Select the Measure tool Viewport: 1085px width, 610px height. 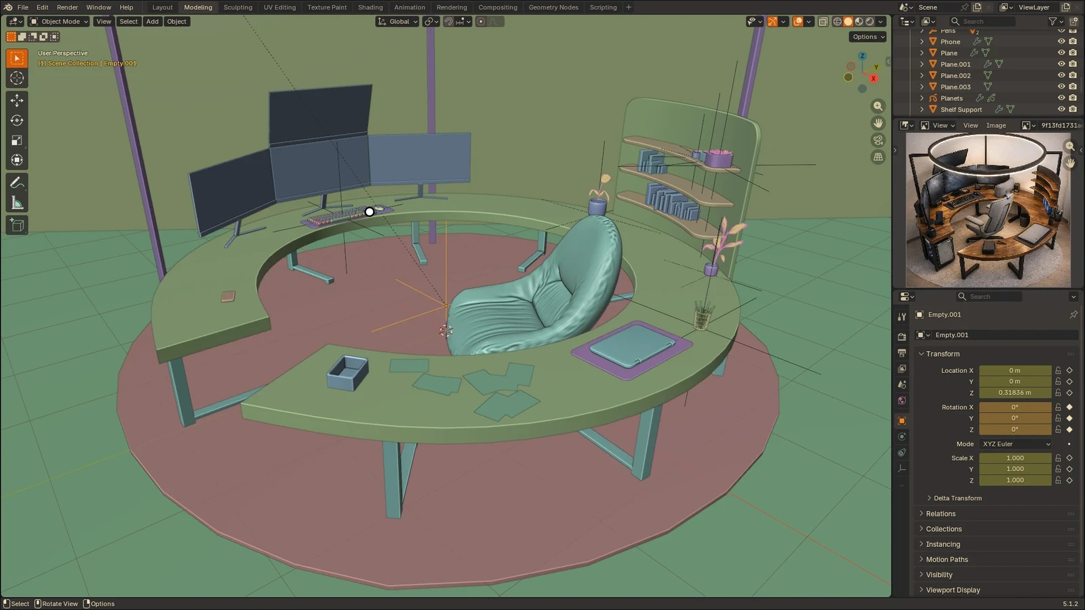17,203
